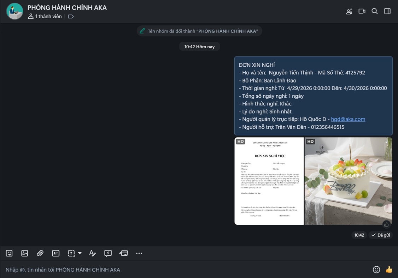Start a video call in the group
The height and width of the screenshot is (278, 398).
pos(362,11)
